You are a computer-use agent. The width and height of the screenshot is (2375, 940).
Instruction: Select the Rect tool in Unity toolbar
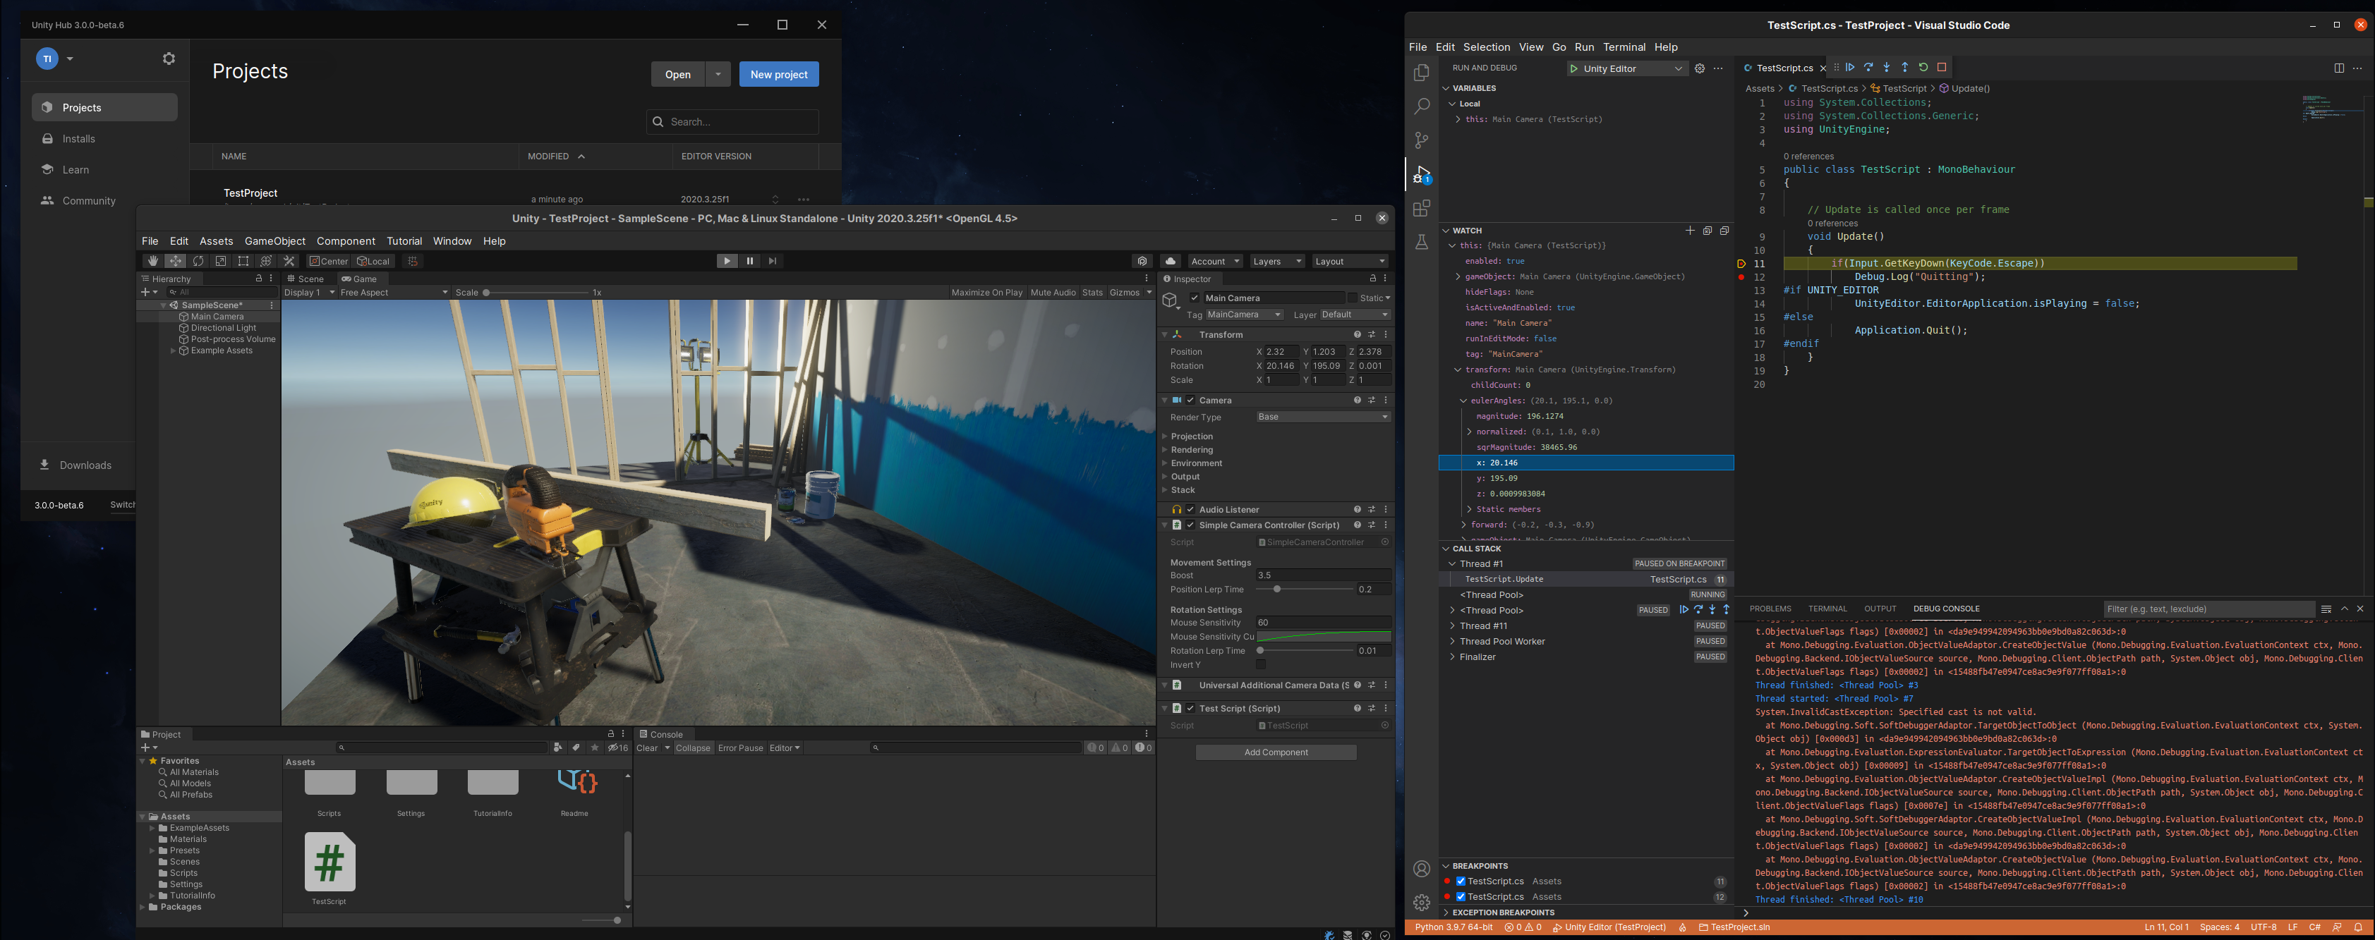coord(243,261)
